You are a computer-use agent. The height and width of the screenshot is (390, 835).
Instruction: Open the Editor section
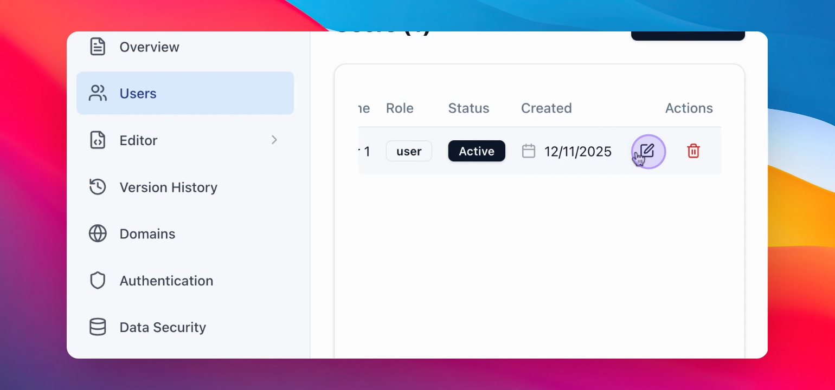coord(185,140)
